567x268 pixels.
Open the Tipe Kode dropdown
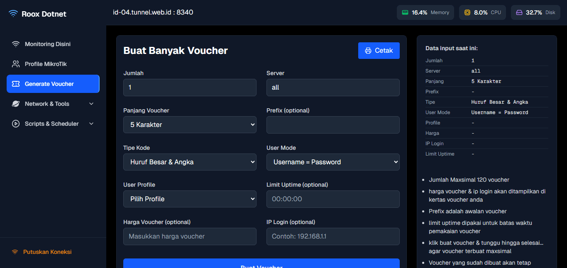pyautogui.click(x=190, y=162)
